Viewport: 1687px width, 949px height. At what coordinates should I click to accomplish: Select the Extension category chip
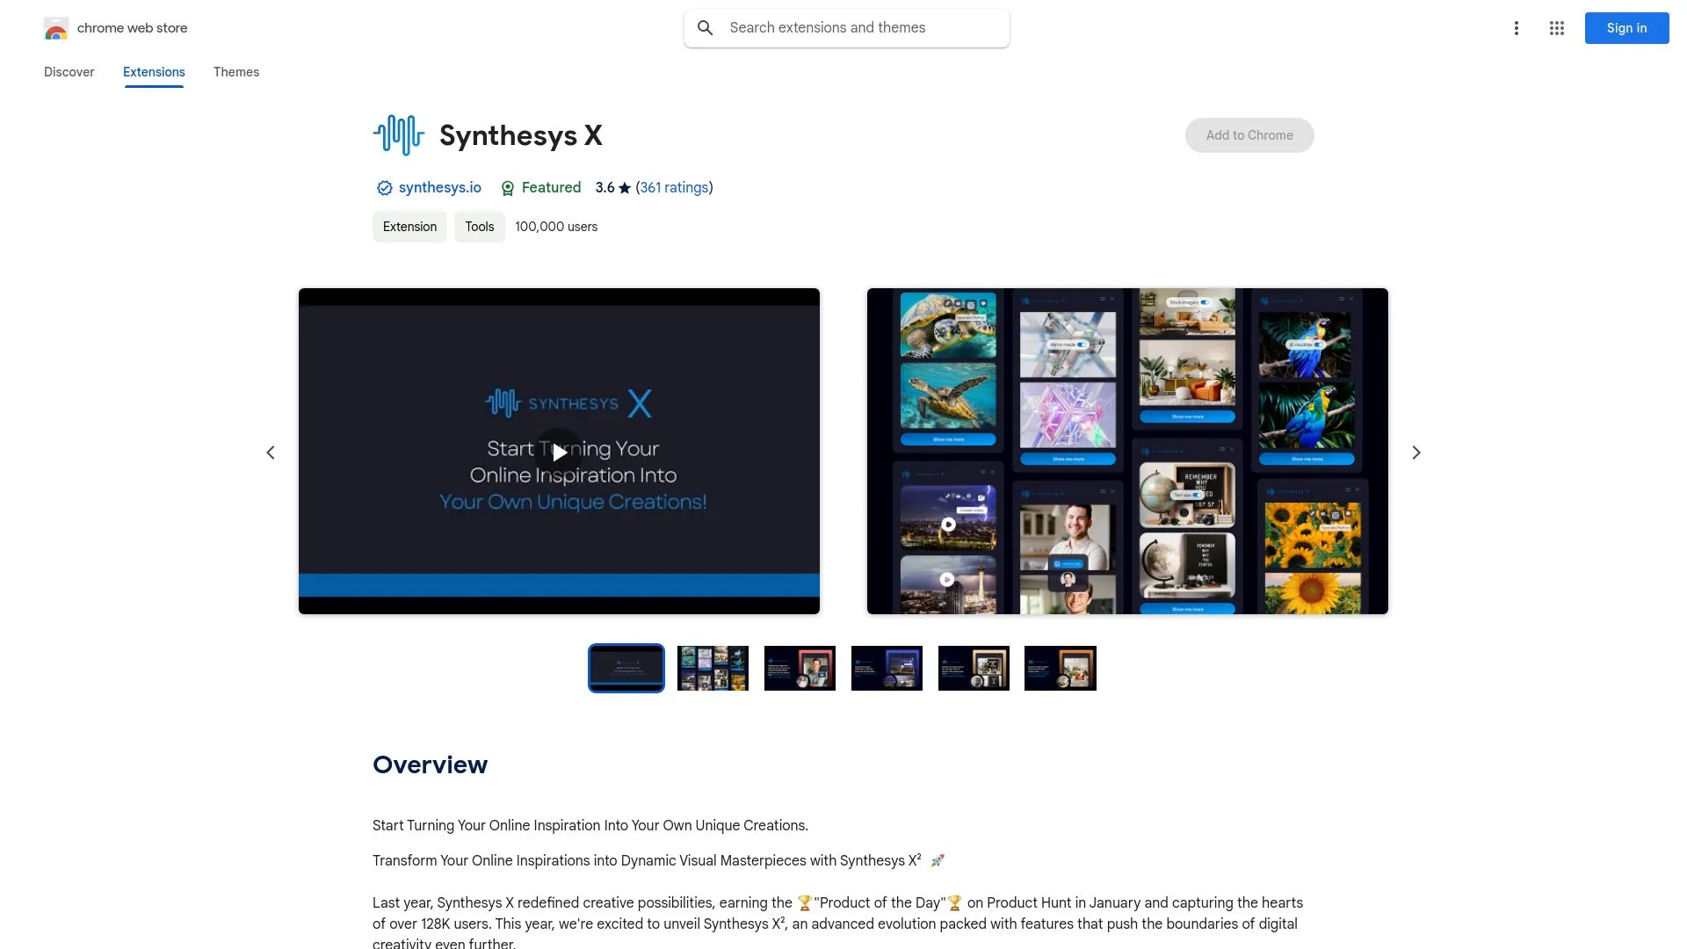pyautogui.click(x=409, y=226)
